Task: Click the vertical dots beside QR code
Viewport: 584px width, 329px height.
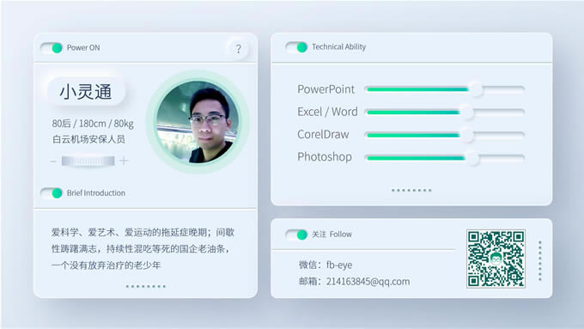Action: point(540,261)
